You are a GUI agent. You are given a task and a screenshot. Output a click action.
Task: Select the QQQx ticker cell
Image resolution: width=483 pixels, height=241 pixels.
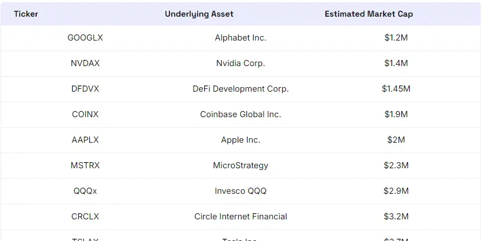tap(85, 191)
